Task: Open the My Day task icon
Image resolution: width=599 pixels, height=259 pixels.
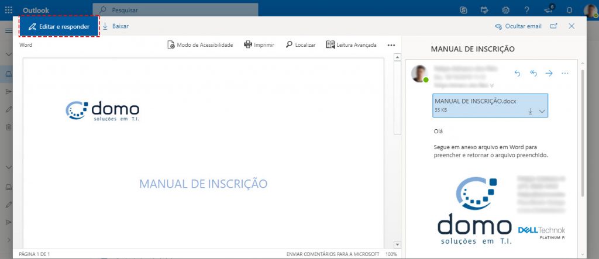Action: (484, 11)
